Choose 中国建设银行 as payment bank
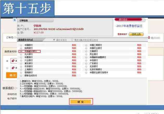 click(21, 51)
